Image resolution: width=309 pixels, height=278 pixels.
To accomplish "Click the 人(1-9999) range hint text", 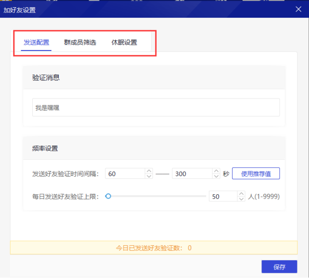I will [x=264, y=196].
